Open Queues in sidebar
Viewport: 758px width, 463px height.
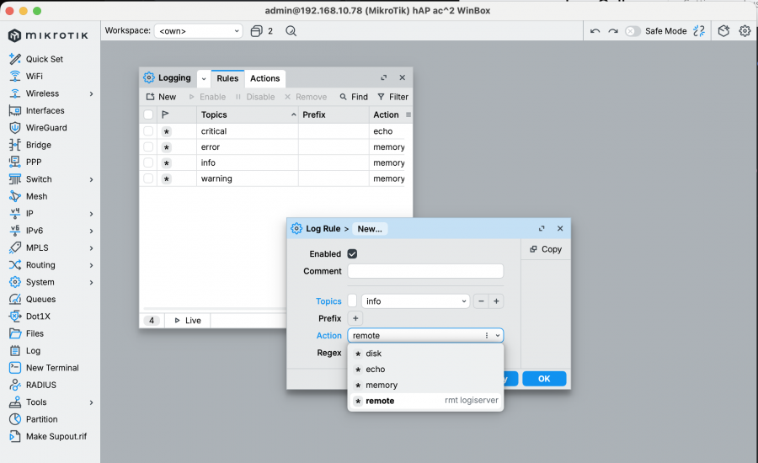click(x=32, y=299)
